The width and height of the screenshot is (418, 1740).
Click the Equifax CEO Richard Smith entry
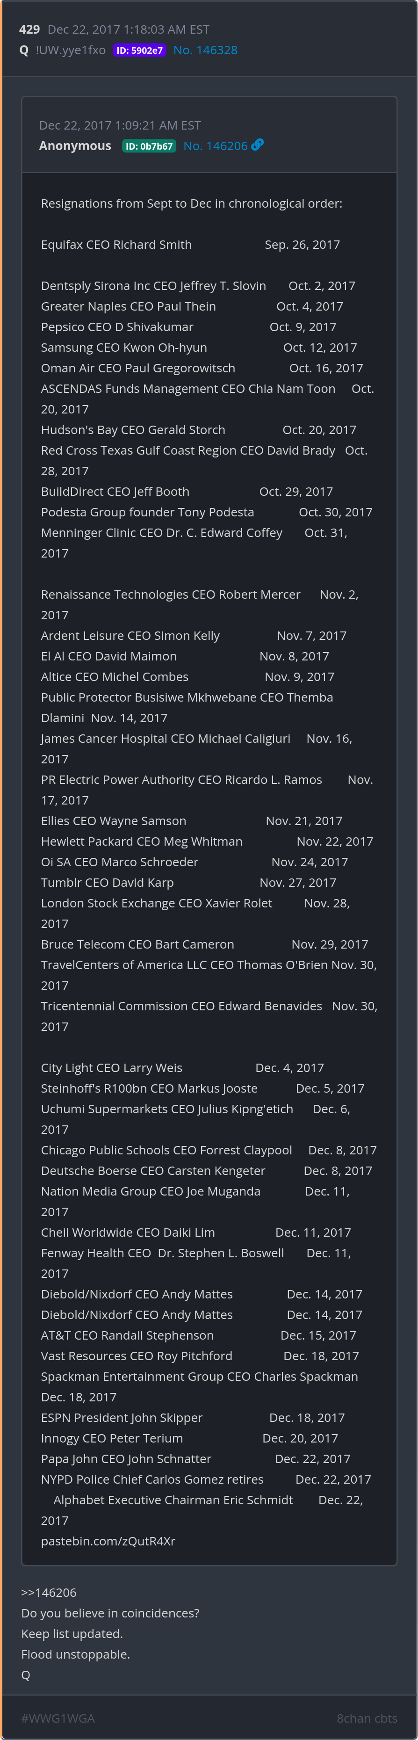click(116, 245)
